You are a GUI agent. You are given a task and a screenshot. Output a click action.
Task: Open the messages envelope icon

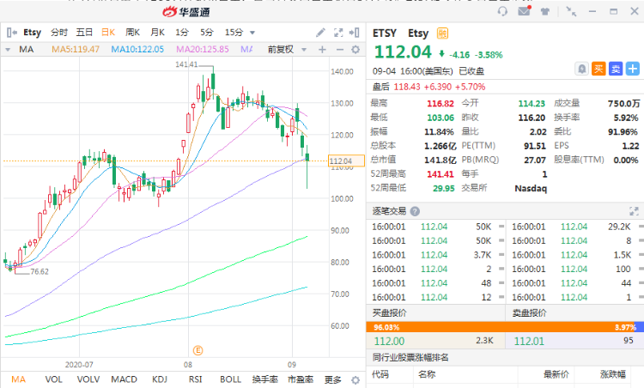[524, 10]
